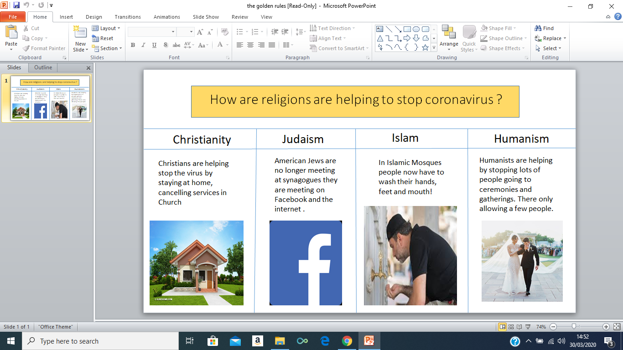Image resolution: width=623 pixels, height=350 pixels.
Task: Click the Find button
Action: pyautogui.click(x=544, y=28)
